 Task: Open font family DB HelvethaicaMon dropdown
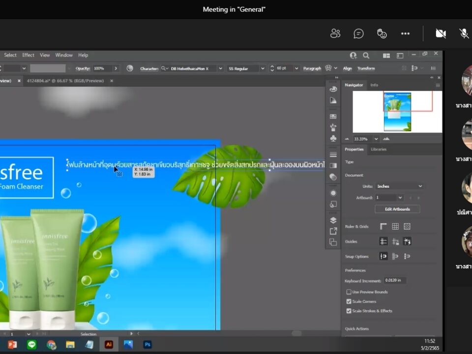[220, 68]
